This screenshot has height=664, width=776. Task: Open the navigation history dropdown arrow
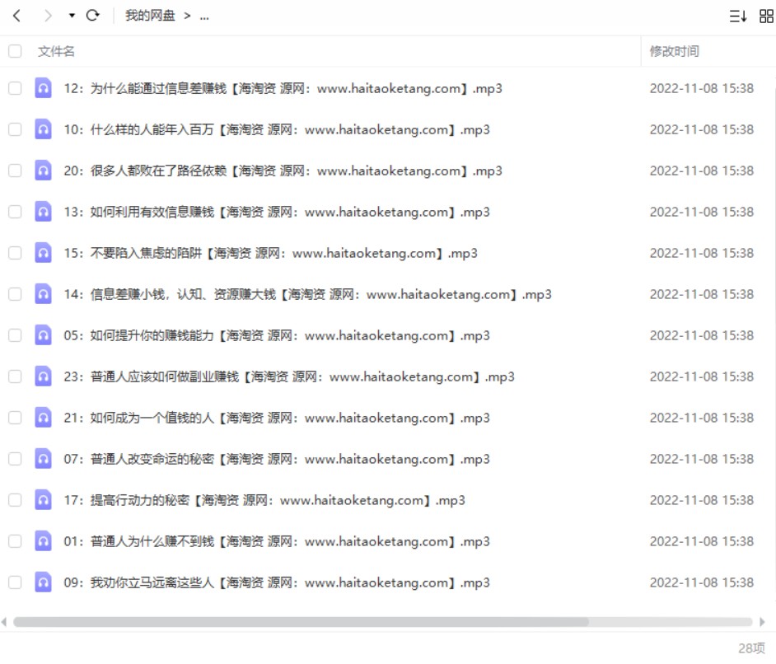click(72, 16)
